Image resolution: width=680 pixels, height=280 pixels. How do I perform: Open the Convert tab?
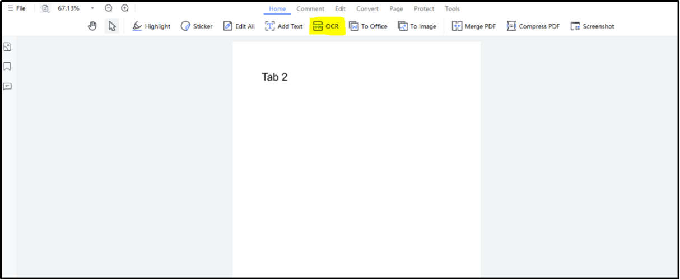367,9
